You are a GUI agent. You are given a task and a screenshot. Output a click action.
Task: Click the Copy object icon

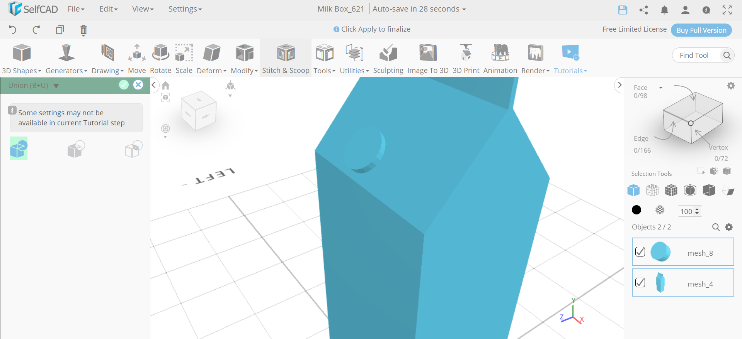[60, 30]
